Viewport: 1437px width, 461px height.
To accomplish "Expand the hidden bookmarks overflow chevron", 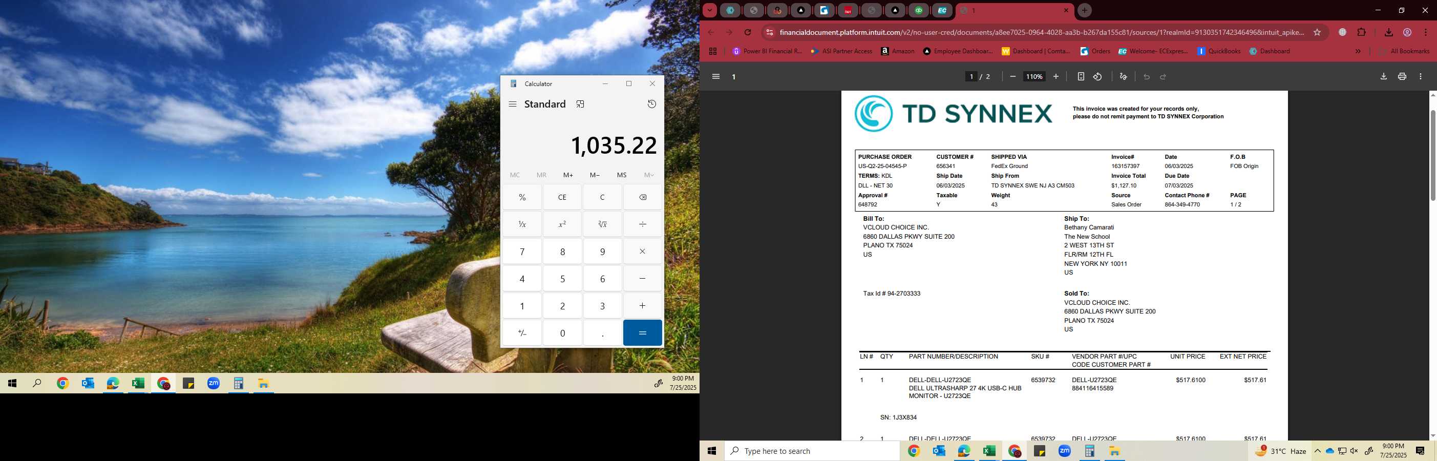I will click(1358, 51).
